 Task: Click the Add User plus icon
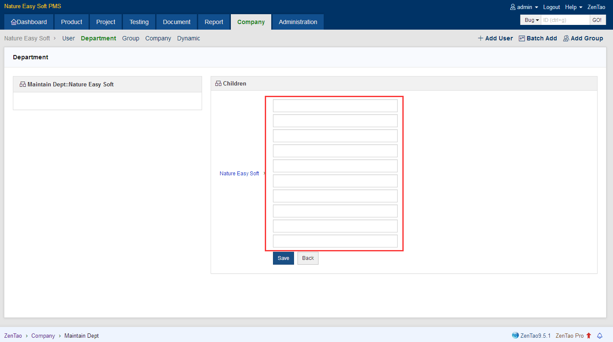pyautogui.click(x=481, y=38)
